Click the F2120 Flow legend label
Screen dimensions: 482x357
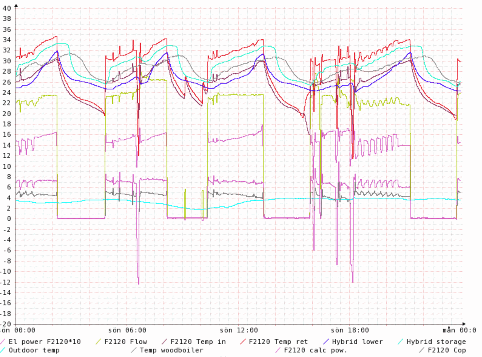(126, 342)
